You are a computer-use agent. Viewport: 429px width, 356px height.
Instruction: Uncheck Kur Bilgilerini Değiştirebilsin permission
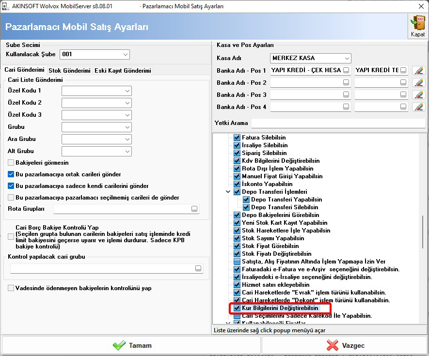coord(237,308)
